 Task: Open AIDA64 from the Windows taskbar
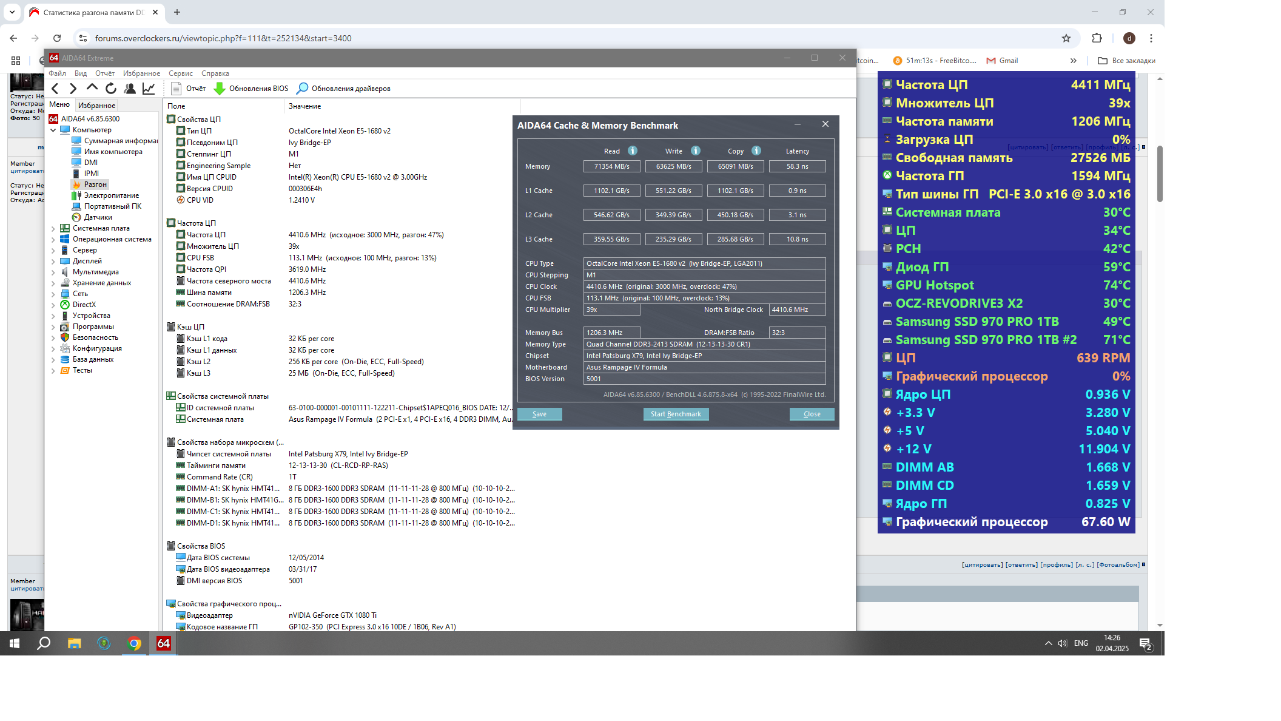tap(164, 643)
